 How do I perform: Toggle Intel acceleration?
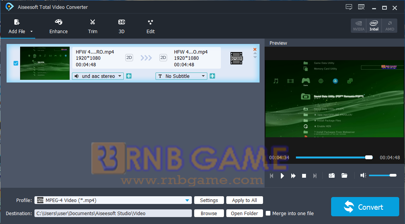click(374, 25)
